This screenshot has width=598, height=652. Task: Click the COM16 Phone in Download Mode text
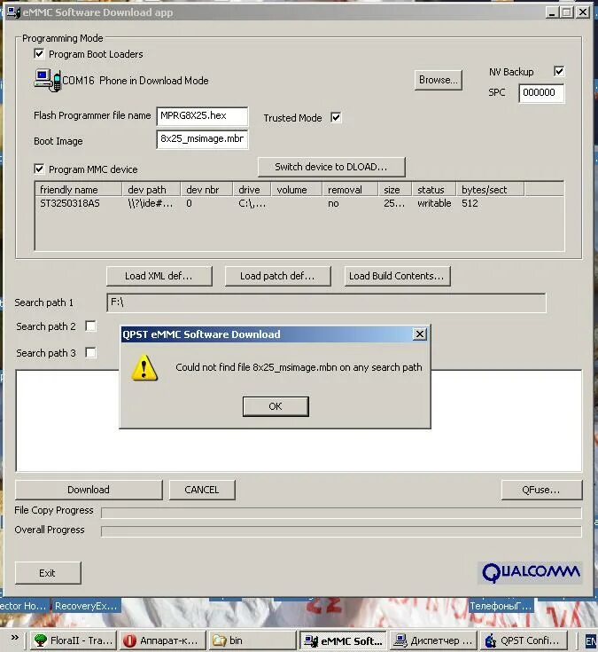[x=136, y=81]
